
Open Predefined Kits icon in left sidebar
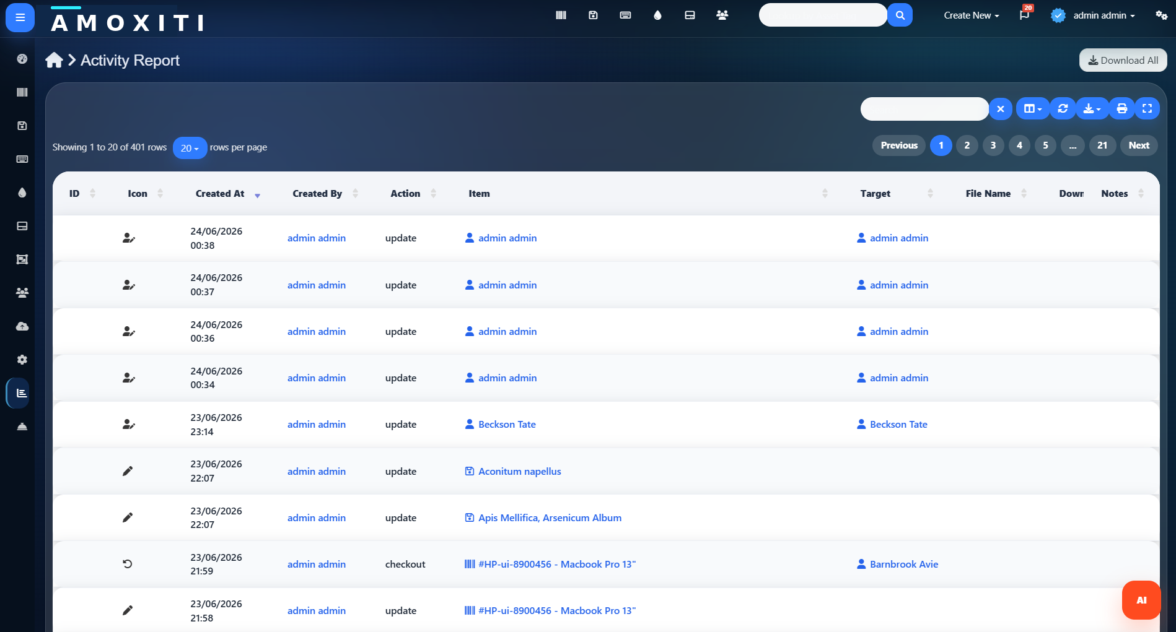click(22, 259)
